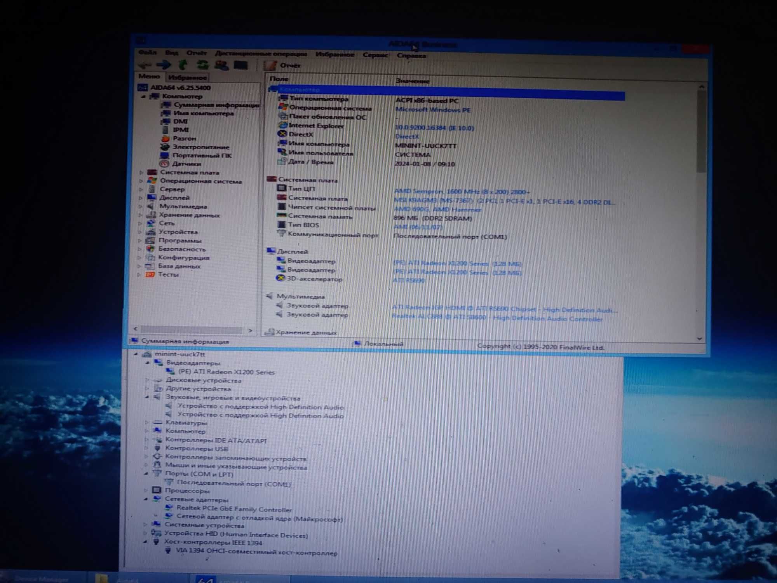777x583 pixels.
Task: Click the sidebar horizontal scrollbar right arrow
Action: tap(250, 330)
